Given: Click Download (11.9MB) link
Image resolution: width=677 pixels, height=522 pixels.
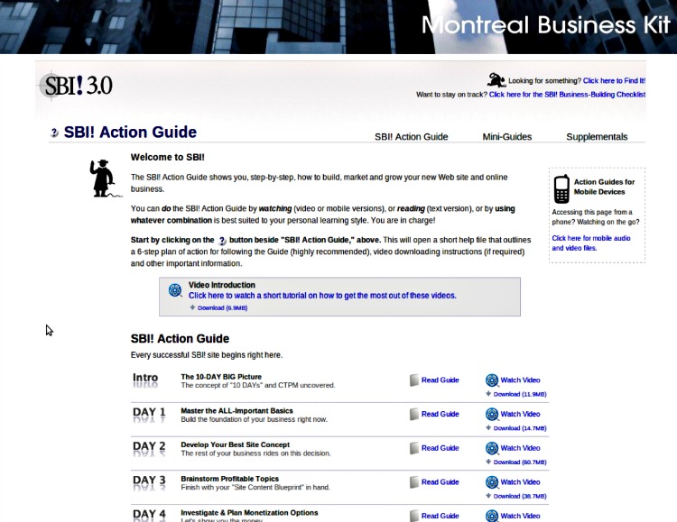Looking at the screenshot, I should tap(520, 394).
